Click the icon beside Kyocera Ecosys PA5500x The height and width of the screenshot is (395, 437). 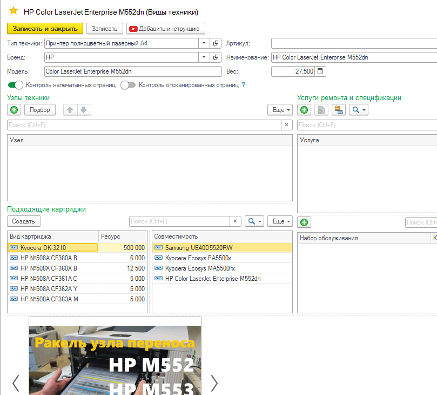pos(159,258)
